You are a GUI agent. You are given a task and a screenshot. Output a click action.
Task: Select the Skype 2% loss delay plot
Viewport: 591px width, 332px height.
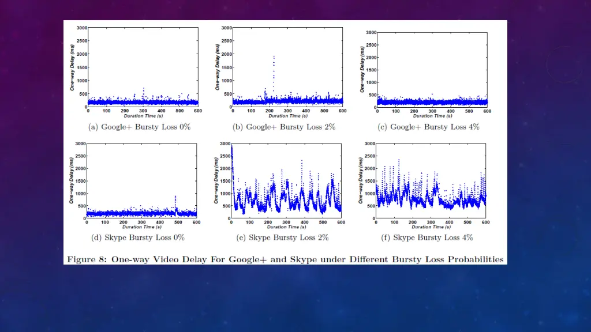click(x=286, y=180)
